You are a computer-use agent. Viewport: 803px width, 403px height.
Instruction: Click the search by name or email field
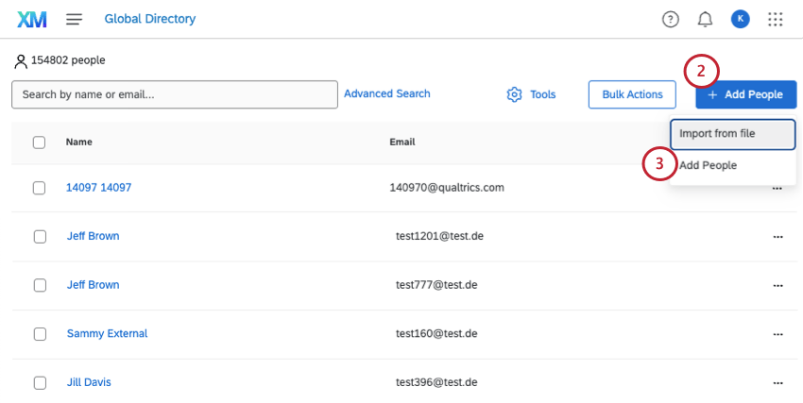175,94
